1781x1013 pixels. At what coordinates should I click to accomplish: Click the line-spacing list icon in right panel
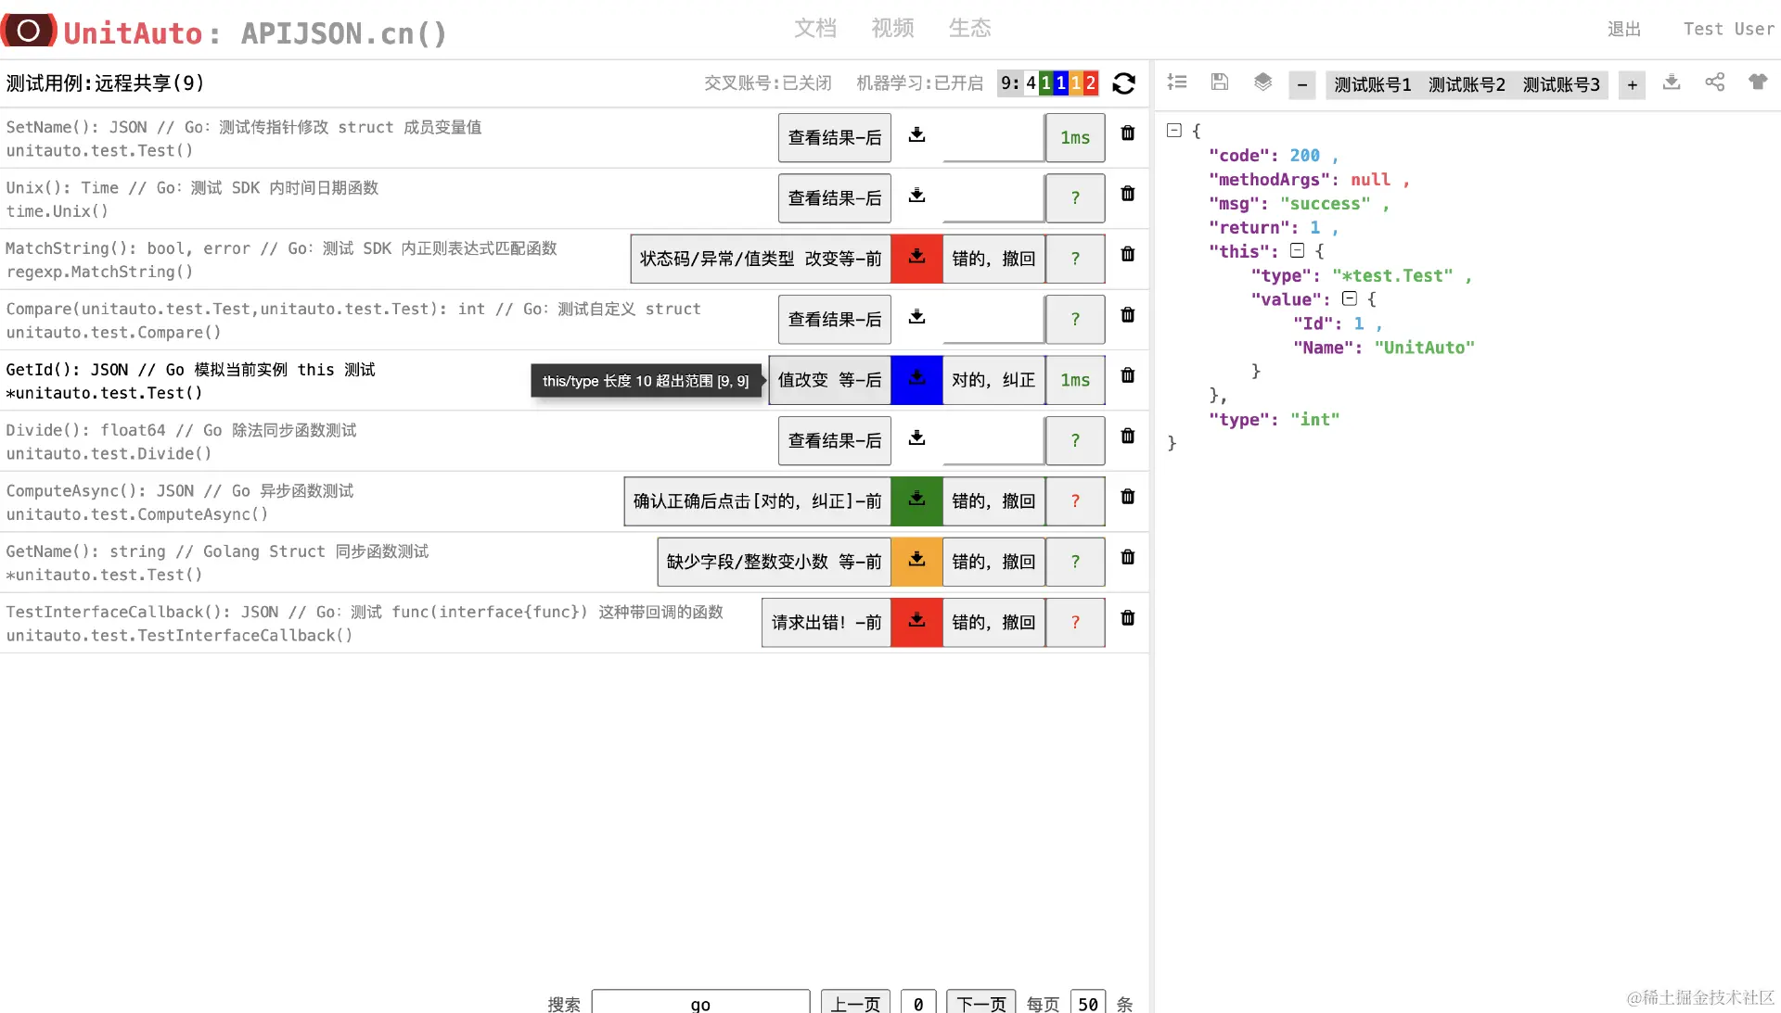(x=1177, y=82)
